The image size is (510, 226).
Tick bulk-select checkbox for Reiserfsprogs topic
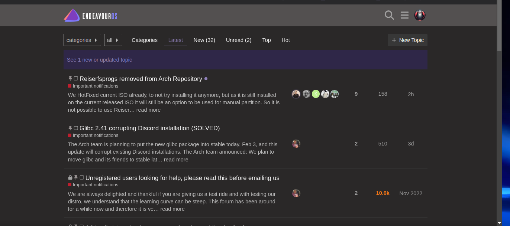76,79
